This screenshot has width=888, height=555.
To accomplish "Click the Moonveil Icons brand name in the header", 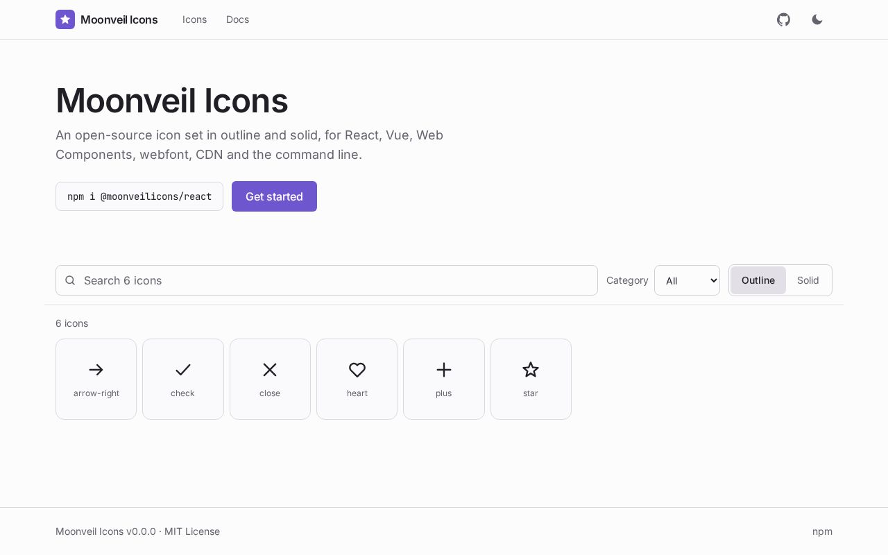I will [x=119, y=19].
